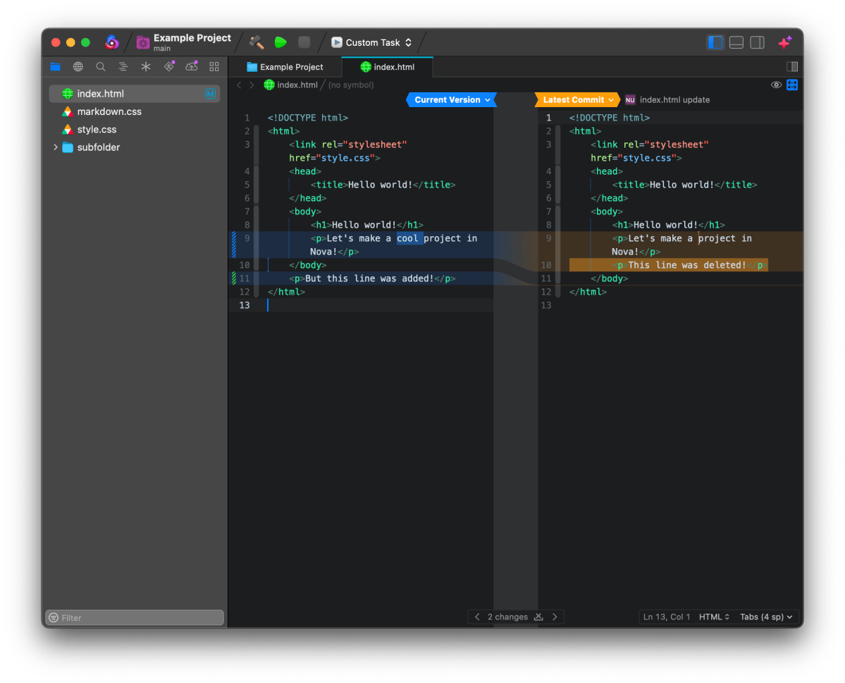Click the filter options icon in Filter field

[x=54, y=617]
